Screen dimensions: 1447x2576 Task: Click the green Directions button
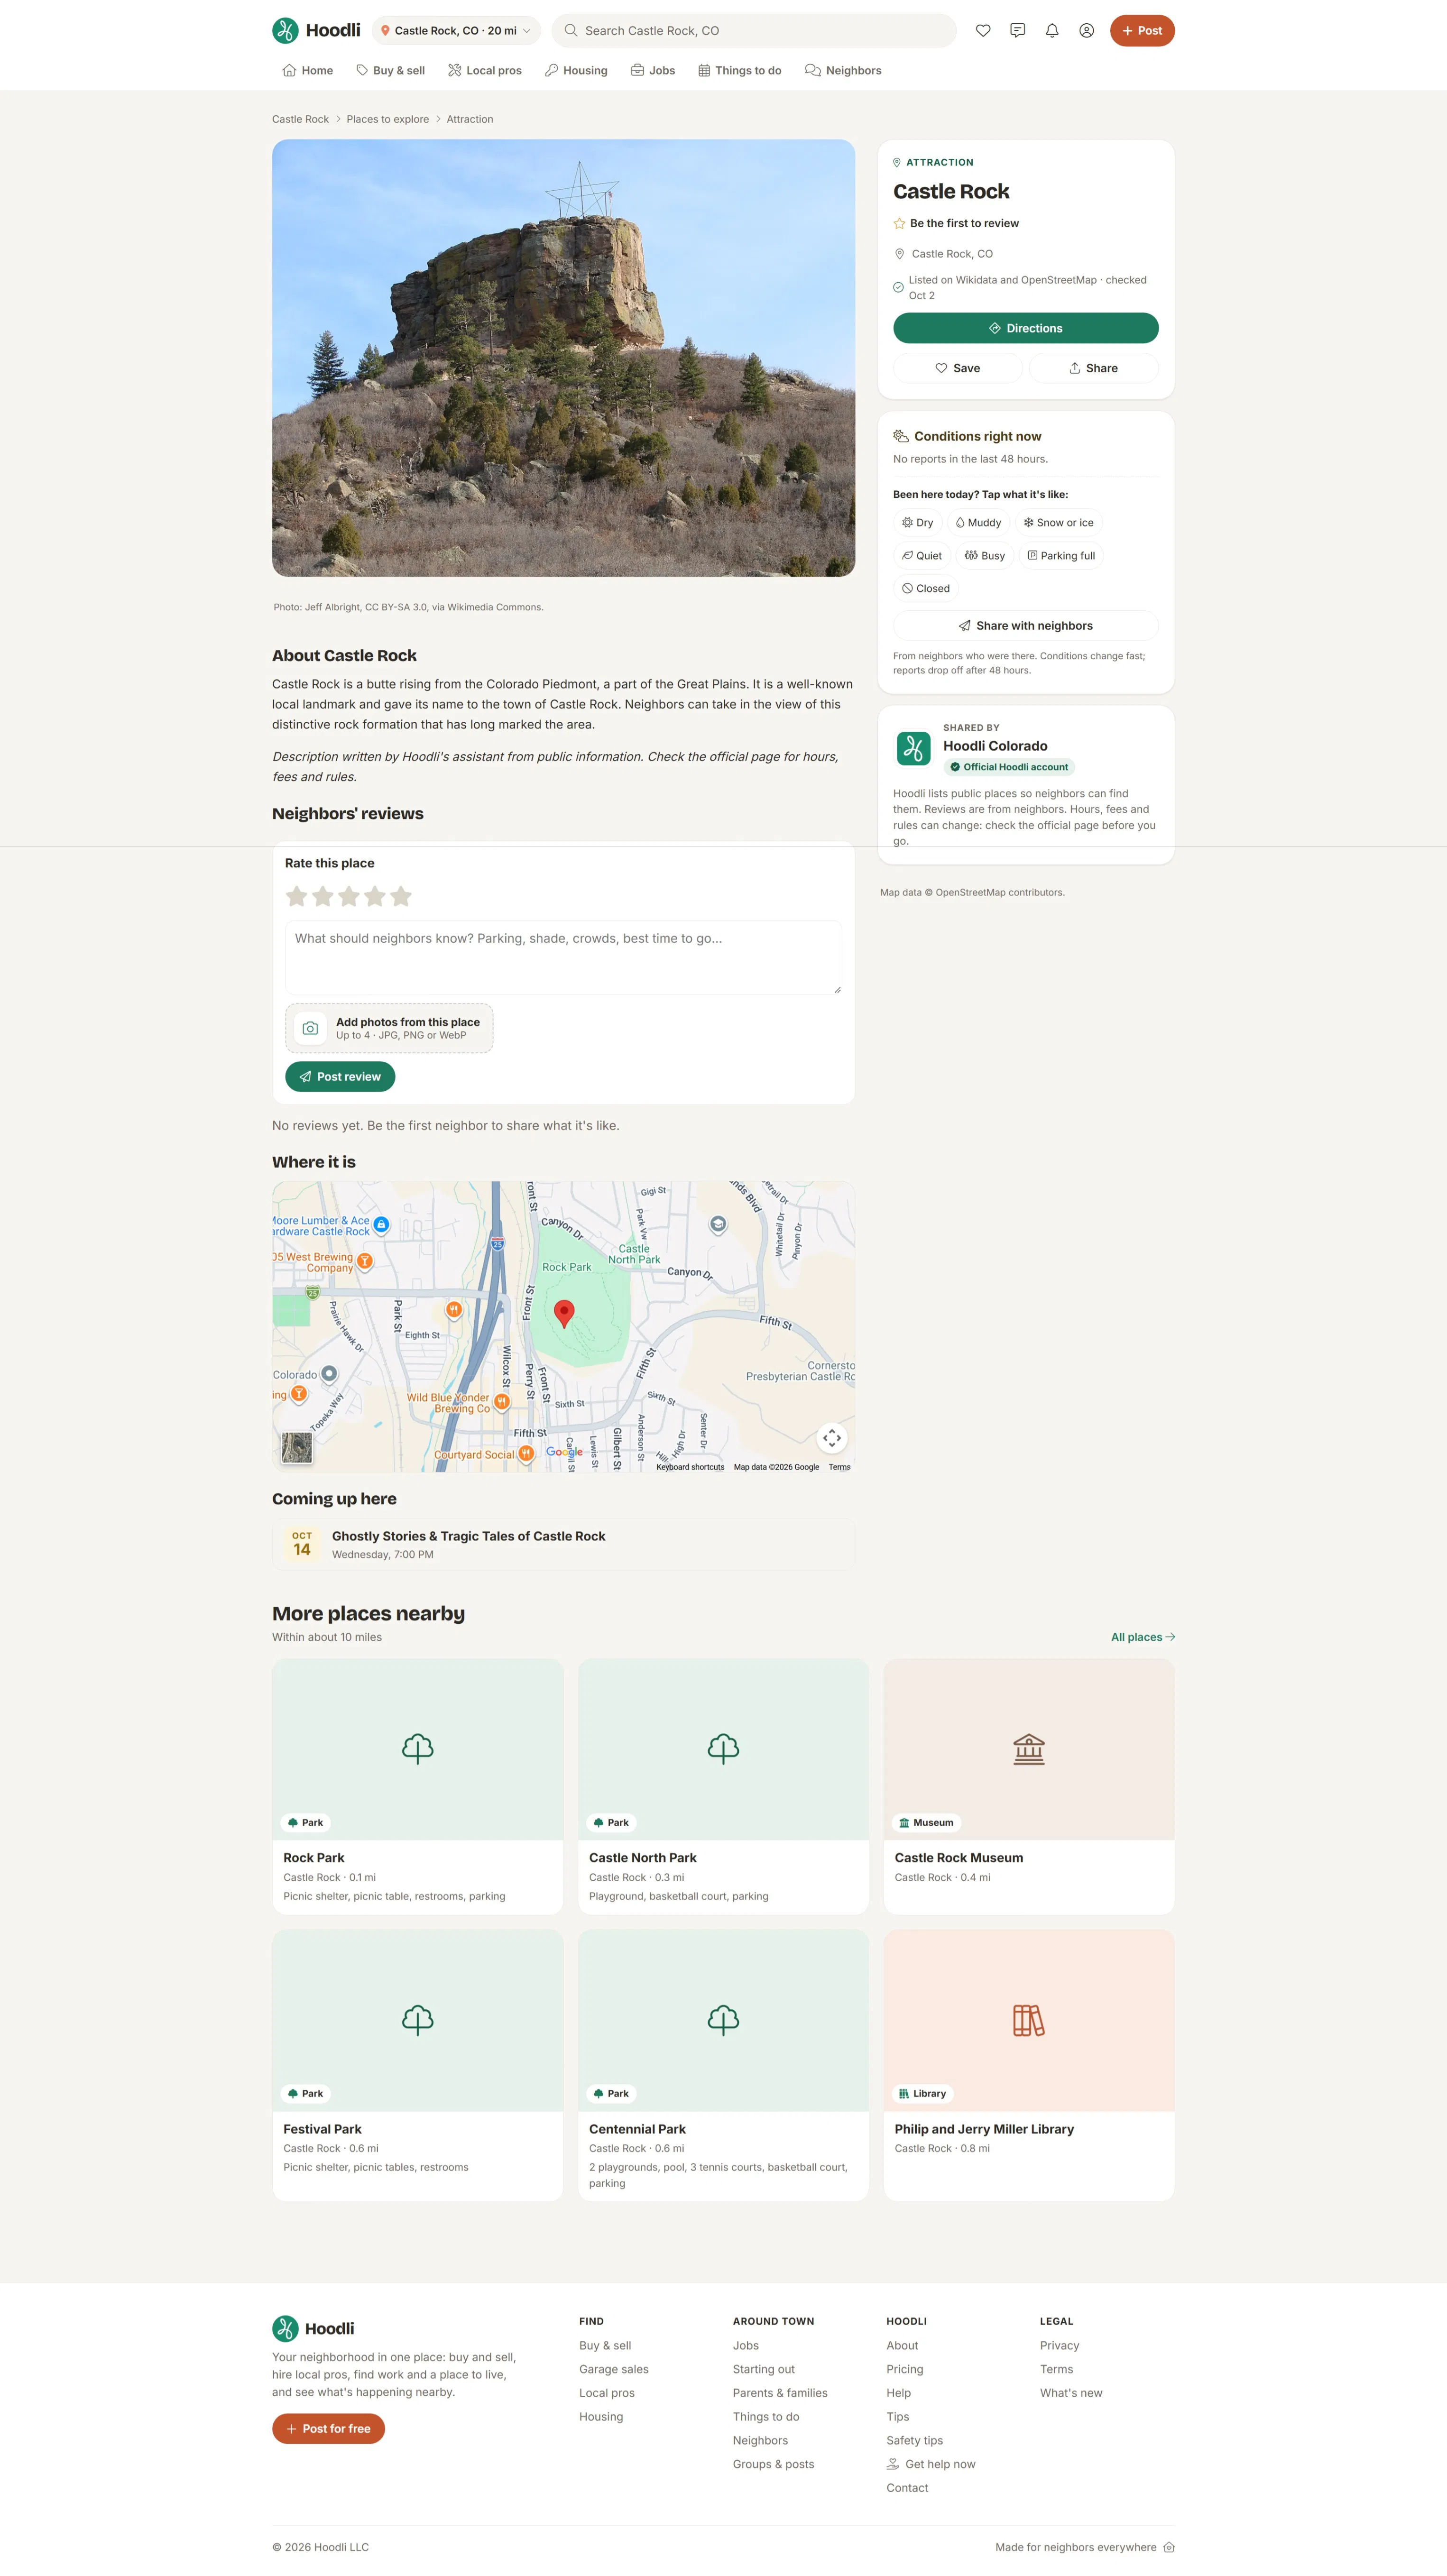tap(1025, 328)
